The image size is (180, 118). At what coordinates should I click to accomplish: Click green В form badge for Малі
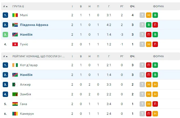pyautogui.click(x=155, y=15)
